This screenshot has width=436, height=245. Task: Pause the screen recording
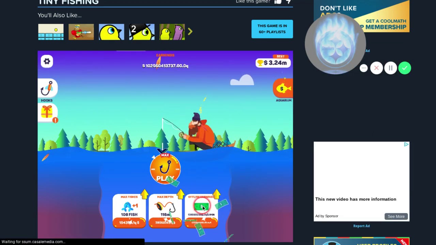point(390,68)
